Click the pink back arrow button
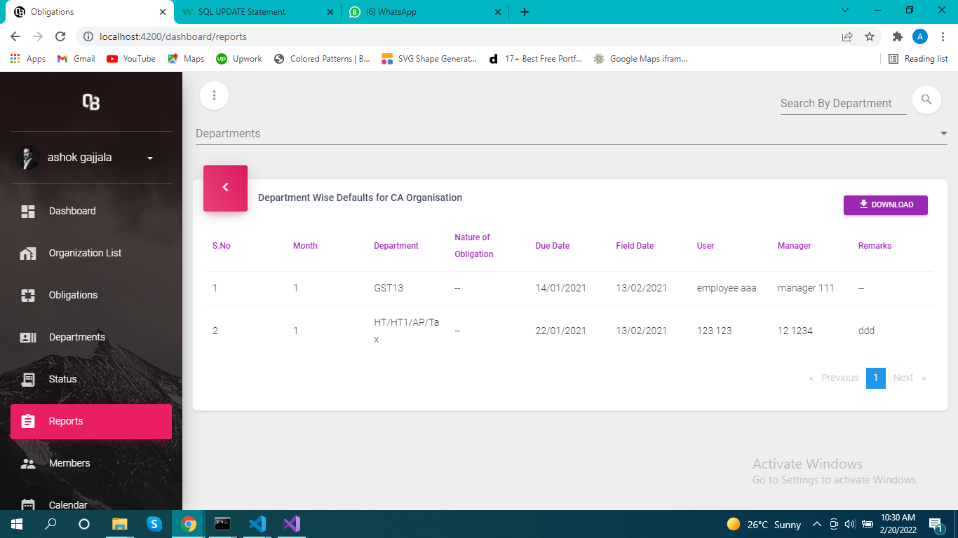958x538 pixels. pos(225,188)
